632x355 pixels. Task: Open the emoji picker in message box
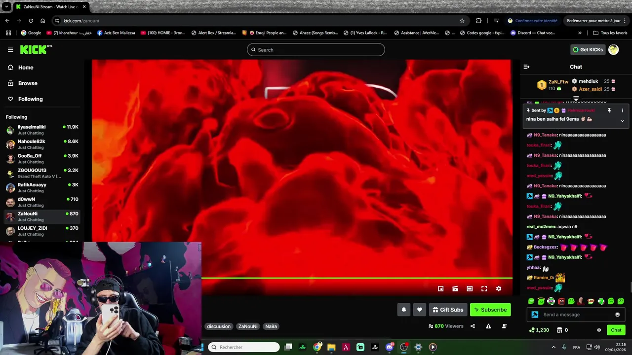(x=617, y=315)
